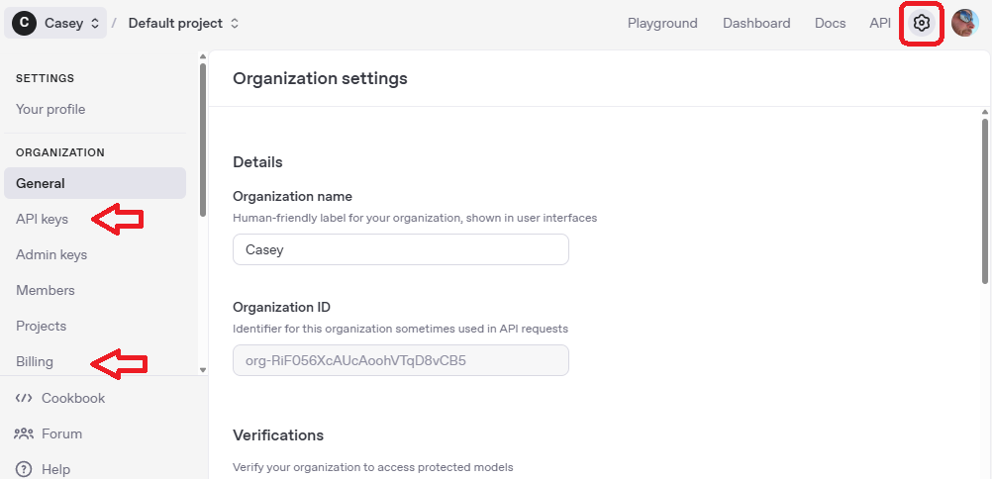Image resolution: width=992 pixels, height=479 pixels.
Task: Click the Forum people icon
Action: [x=24, y=433]
